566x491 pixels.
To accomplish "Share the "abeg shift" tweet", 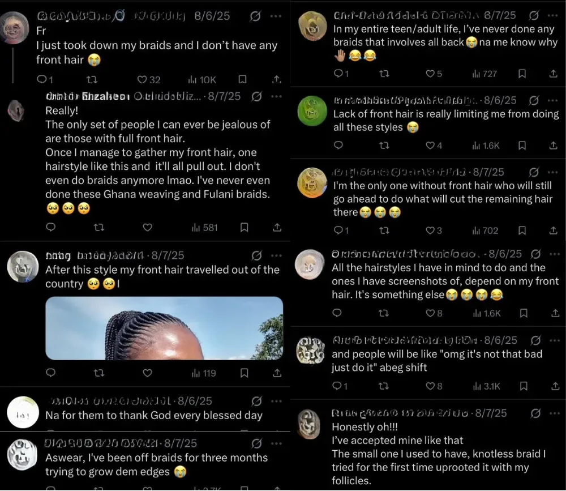I will coord(555,386).
